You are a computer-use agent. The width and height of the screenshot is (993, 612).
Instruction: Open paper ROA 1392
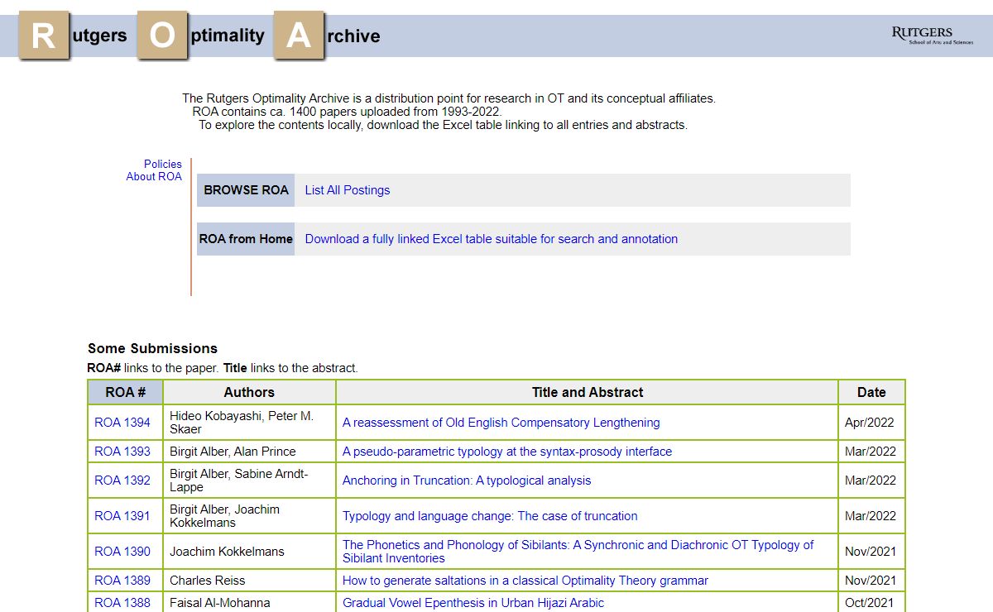point(122,481)
